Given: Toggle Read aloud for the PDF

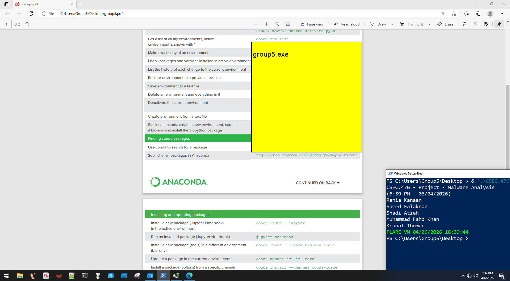Looking at the screenshot, I should coord(346,24).
